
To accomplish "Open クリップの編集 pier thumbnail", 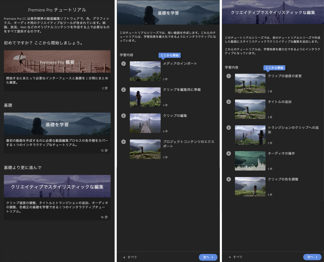I will (x=145, y=123).
